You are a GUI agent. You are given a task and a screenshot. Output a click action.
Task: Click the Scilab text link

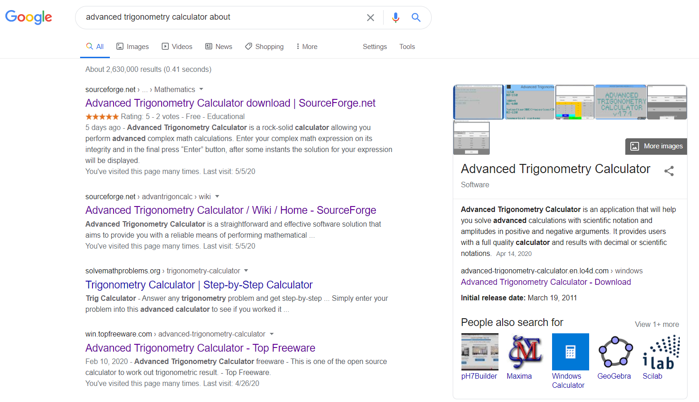[x=652, y=376]
